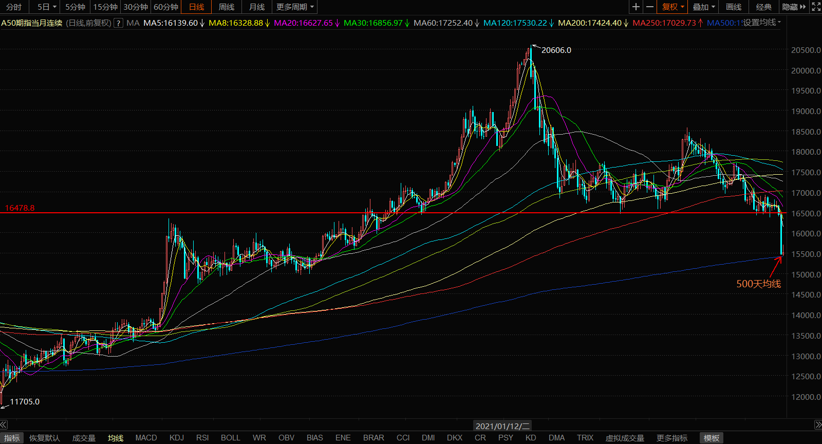Click 恢复默认 restore defaults
Screen dimensions: 822x444
coord(45,438)
